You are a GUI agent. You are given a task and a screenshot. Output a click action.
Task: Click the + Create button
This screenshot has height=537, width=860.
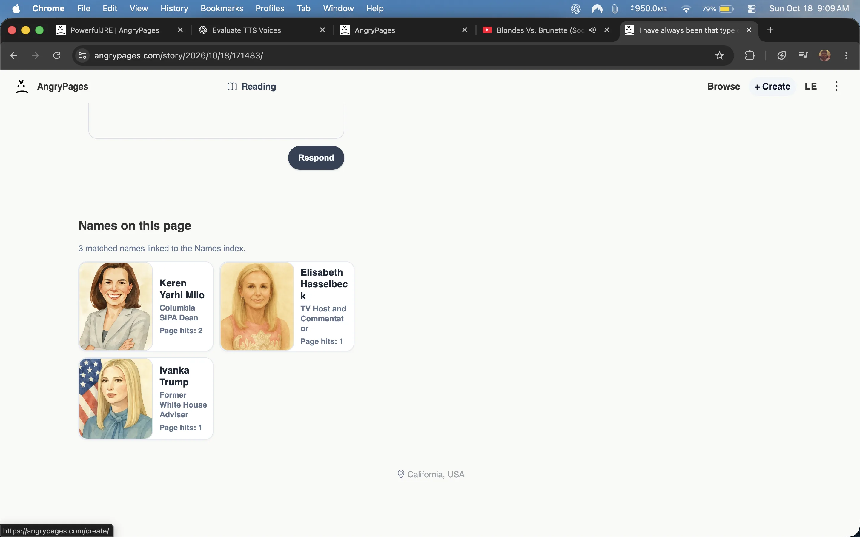[x=772, y=86]
